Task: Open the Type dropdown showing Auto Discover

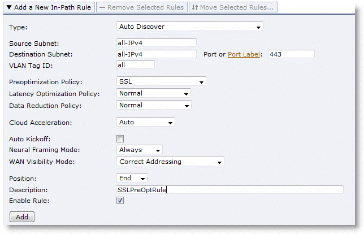Action: pyautogui.click(x=189, y=27)
